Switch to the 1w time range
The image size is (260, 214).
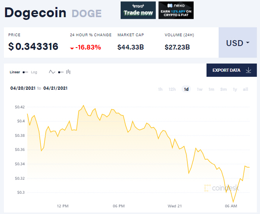tap(199, 89)
